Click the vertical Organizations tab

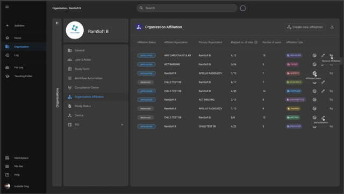(57, 98)
